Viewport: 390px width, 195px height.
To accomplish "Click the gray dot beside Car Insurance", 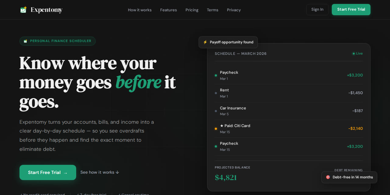I will click(216, 111).
